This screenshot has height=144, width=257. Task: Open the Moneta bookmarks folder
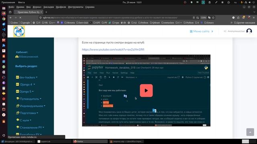69,23
